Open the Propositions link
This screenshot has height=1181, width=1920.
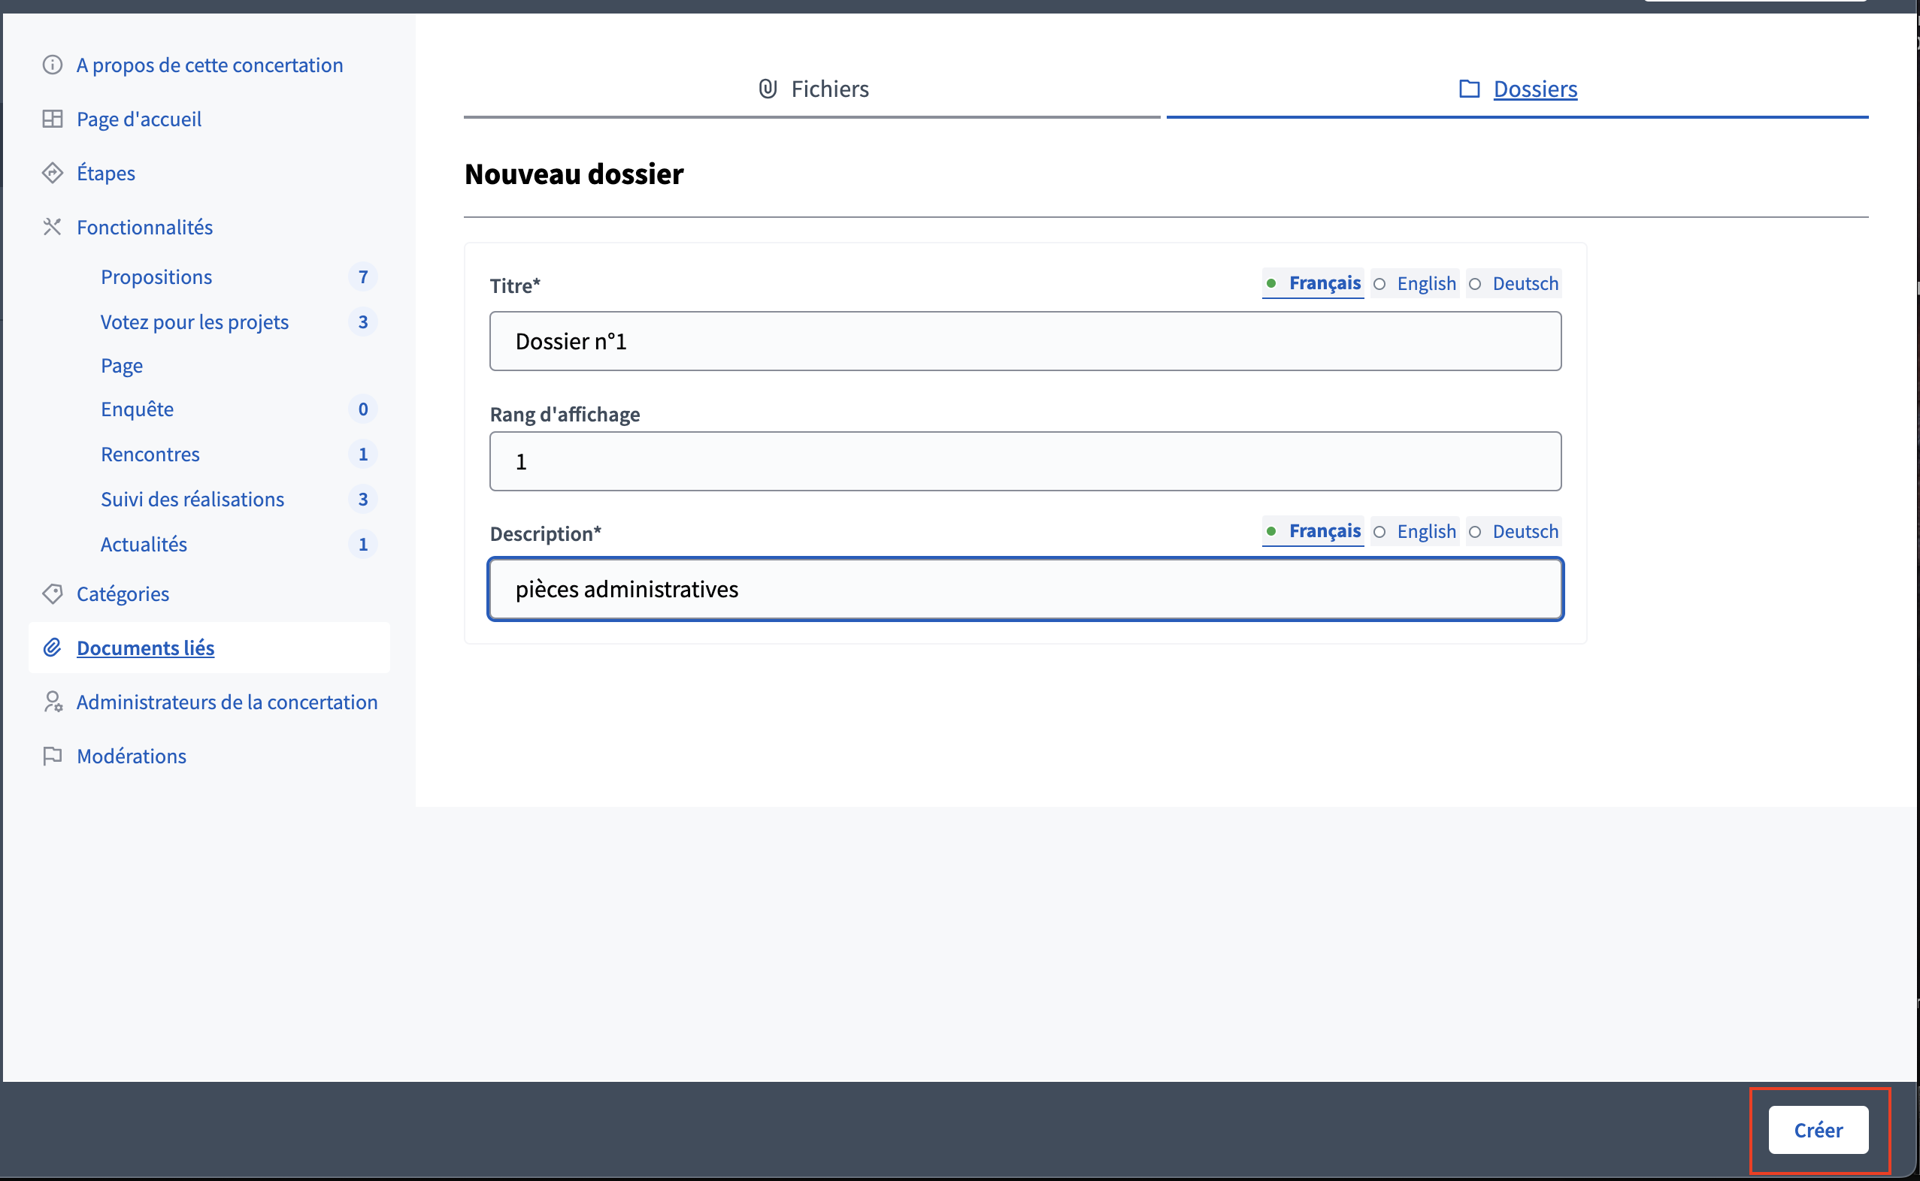(x=156, y=276)
